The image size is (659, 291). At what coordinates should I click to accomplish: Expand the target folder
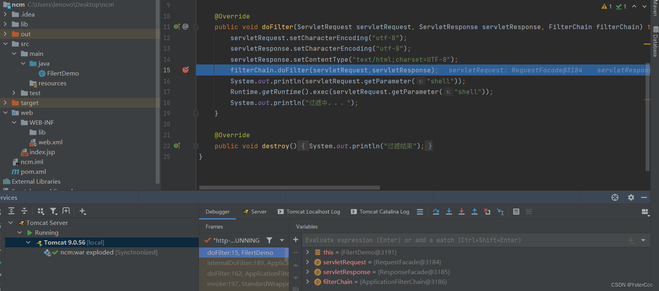click(5, 103)
